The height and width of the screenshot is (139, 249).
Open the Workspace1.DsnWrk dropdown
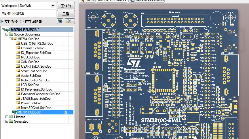[53, 6]
